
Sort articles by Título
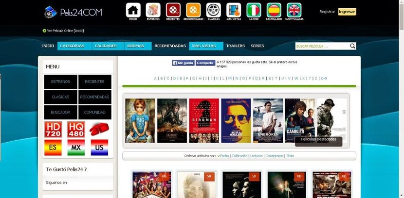pyautogui.click(x=290, y=156)
